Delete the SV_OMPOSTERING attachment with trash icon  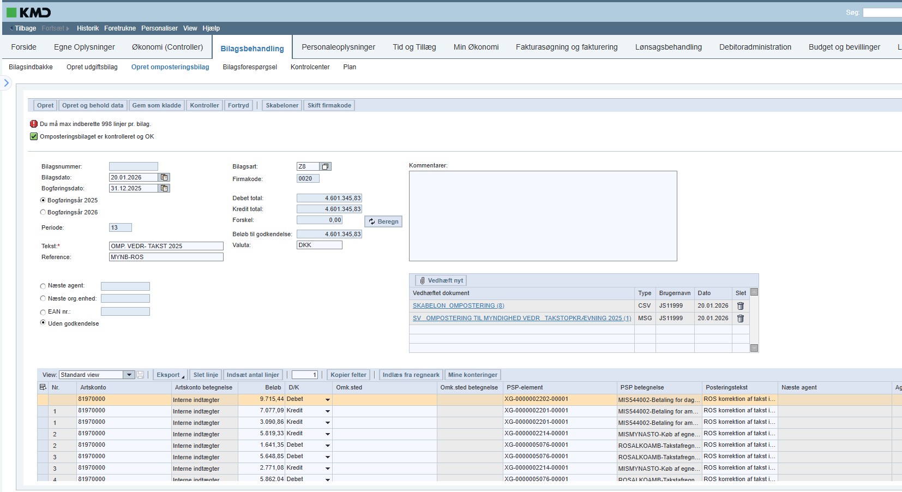741,319
